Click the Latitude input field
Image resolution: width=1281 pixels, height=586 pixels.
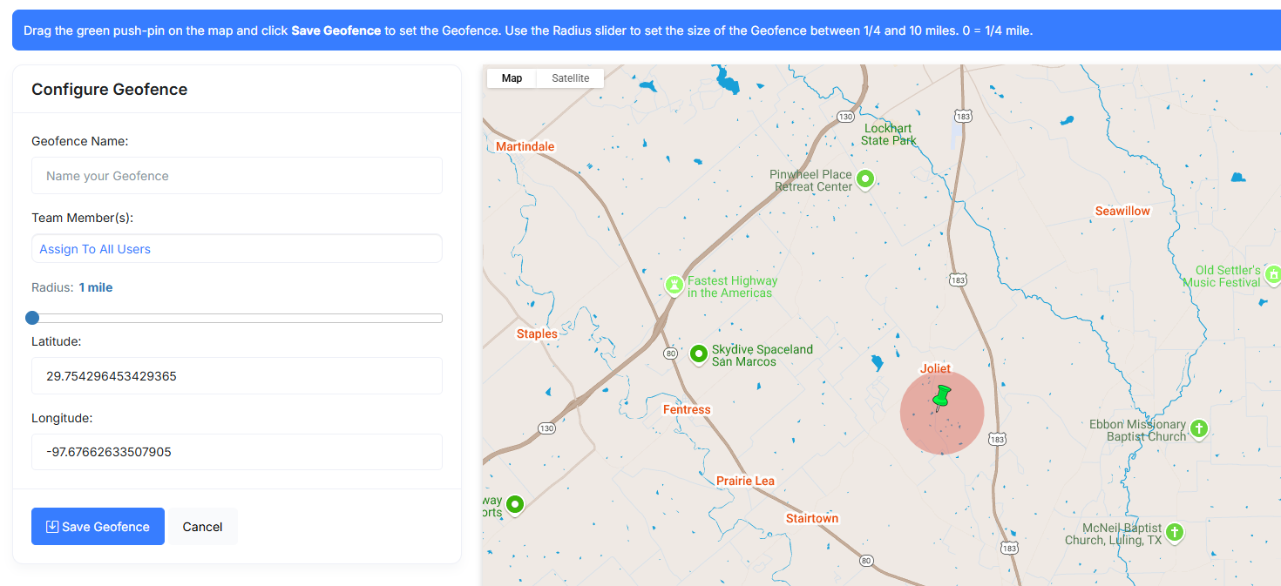[236, 376]
